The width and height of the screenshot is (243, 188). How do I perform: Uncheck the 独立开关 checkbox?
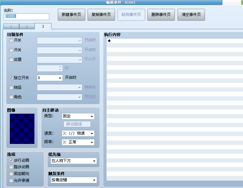11,78
